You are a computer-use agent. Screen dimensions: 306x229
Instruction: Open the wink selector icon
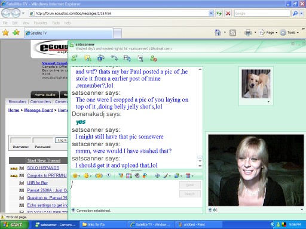(x=87, y=175)
